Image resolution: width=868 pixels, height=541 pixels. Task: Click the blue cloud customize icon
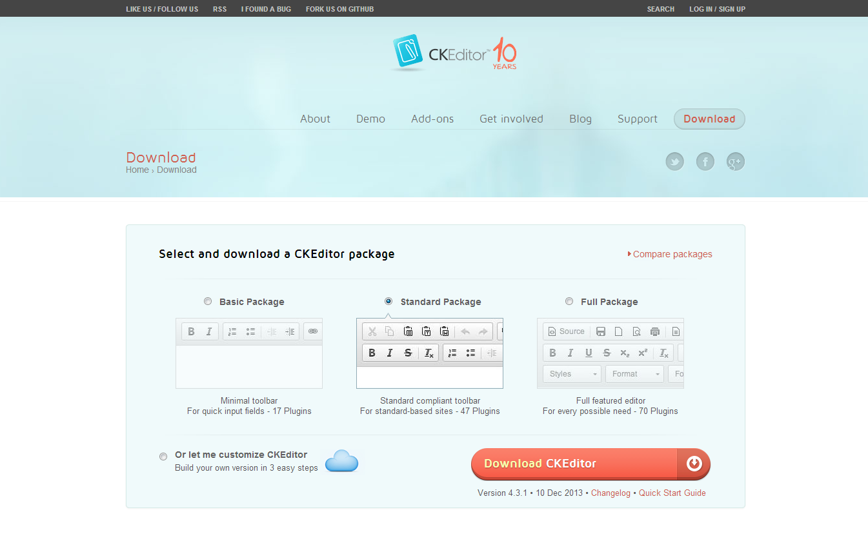pos(341,461)
